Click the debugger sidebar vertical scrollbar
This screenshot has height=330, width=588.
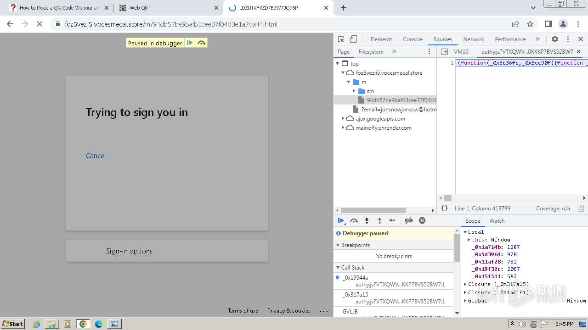(x=457, y=247)
